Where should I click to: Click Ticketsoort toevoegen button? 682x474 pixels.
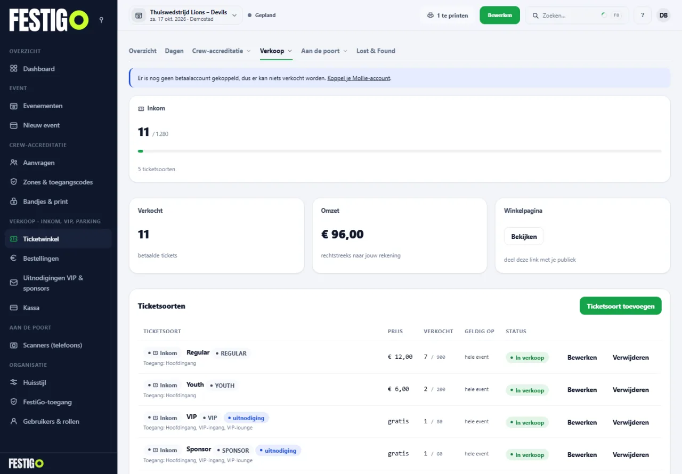click(x=620, y=306)
